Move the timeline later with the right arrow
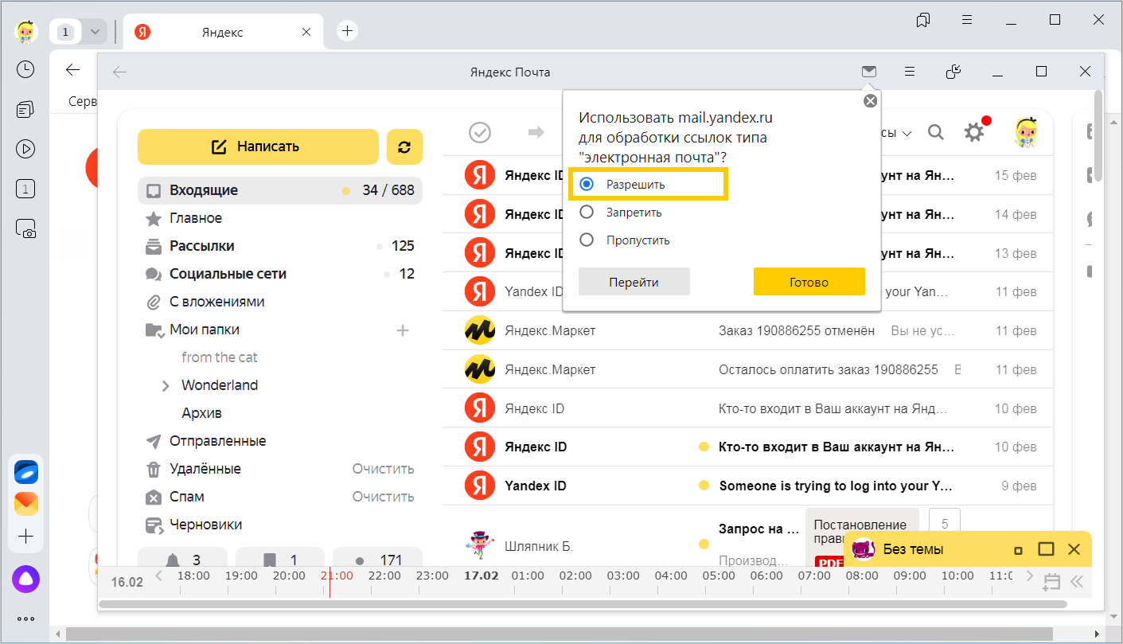 [x=1031, y=576]
